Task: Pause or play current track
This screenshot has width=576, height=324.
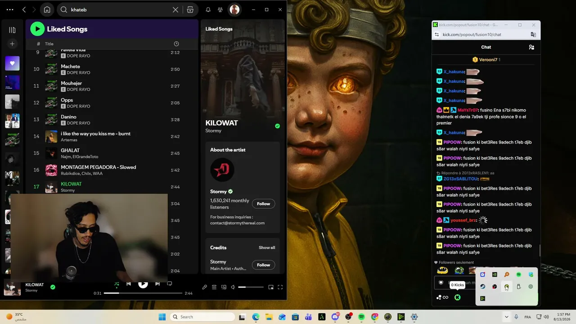Action: [143, 284]
